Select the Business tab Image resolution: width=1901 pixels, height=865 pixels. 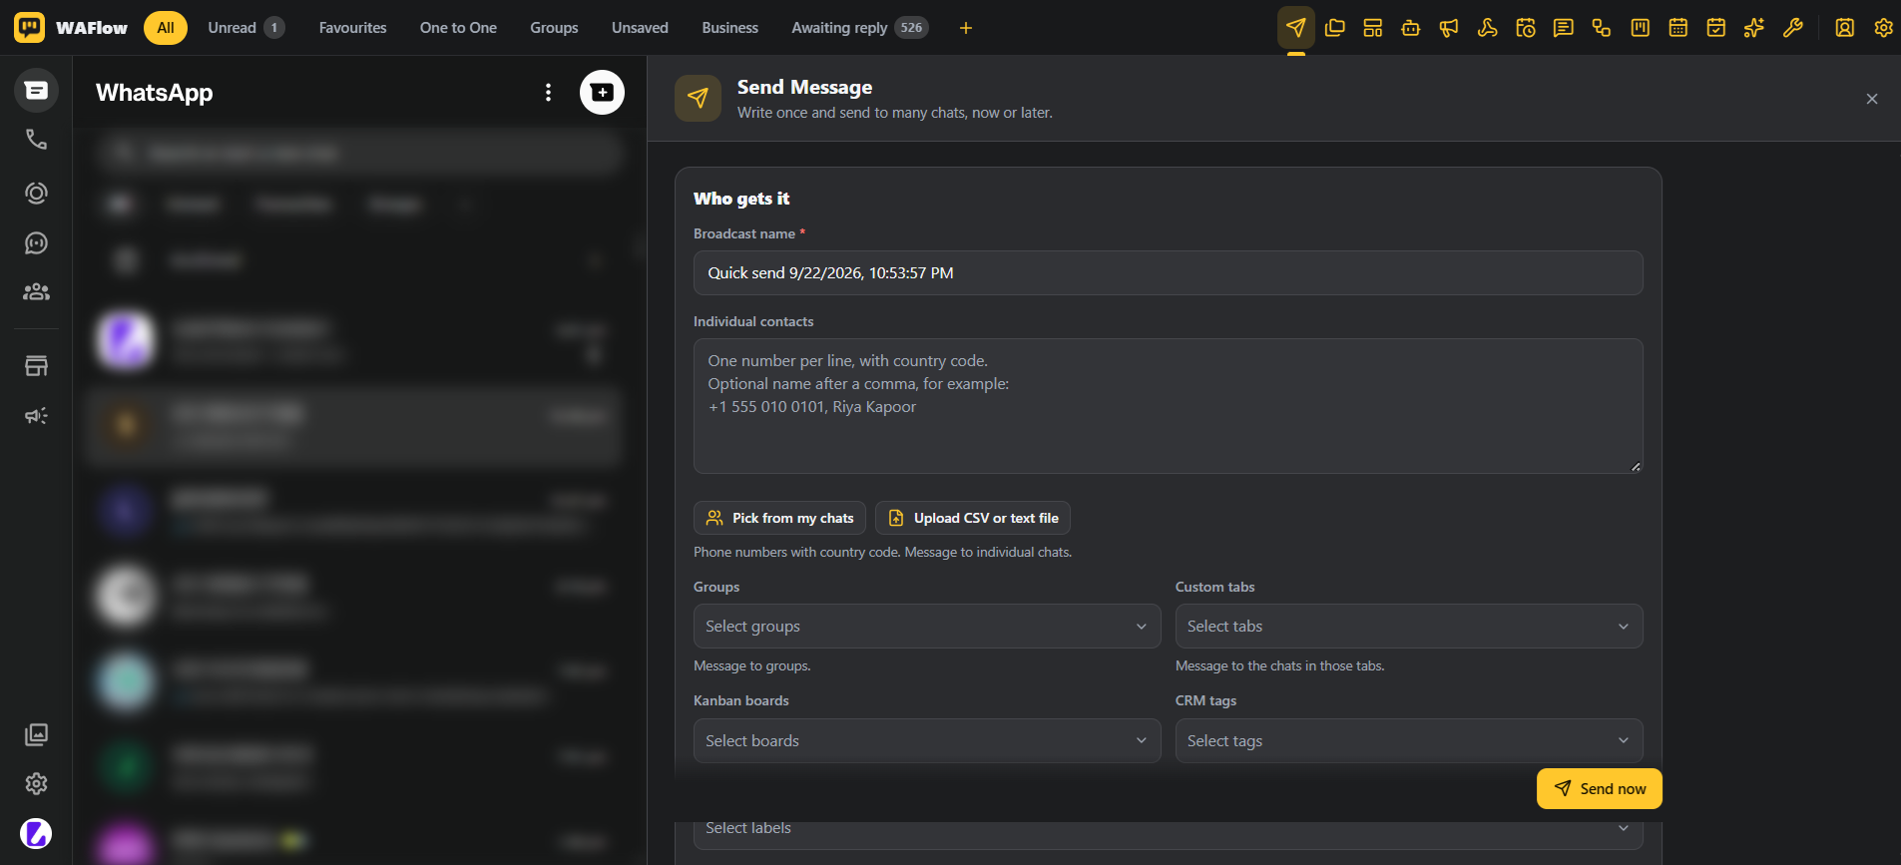pyautogui.click(x=729, y=28)
